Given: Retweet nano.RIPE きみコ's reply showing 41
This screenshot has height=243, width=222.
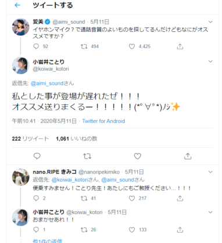Looking at the screenshot, I should click(x=84, y=198).
